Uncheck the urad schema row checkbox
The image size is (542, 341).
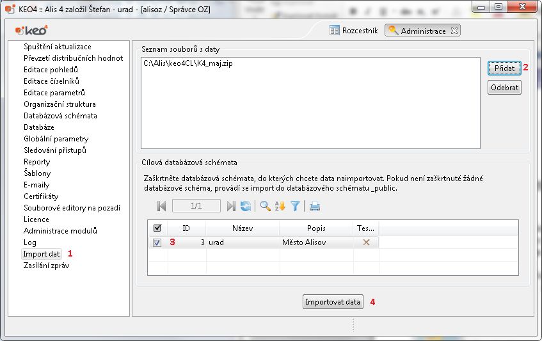[157, 243]
